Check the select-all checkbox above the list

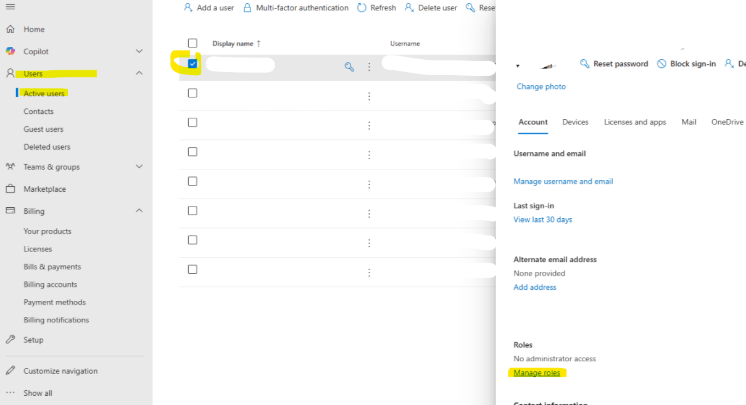(x=192, y=43)
